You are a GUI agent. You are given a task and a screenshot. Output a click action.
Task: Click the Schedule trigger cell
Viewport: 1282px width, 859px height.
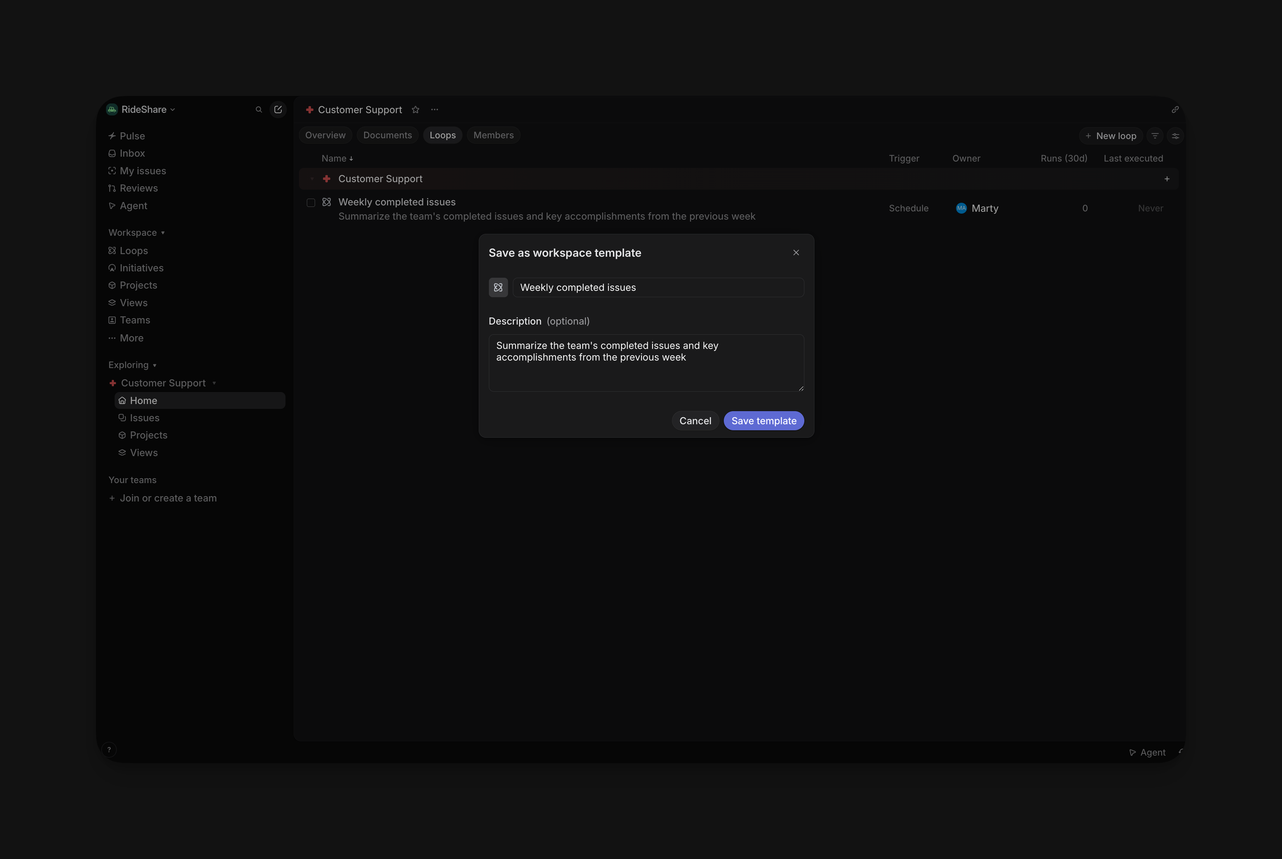(x=908, y=208)
